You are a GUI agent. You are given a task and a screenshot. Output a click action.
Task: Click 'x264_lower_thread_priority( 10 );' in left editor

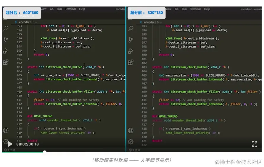(68, 132)
